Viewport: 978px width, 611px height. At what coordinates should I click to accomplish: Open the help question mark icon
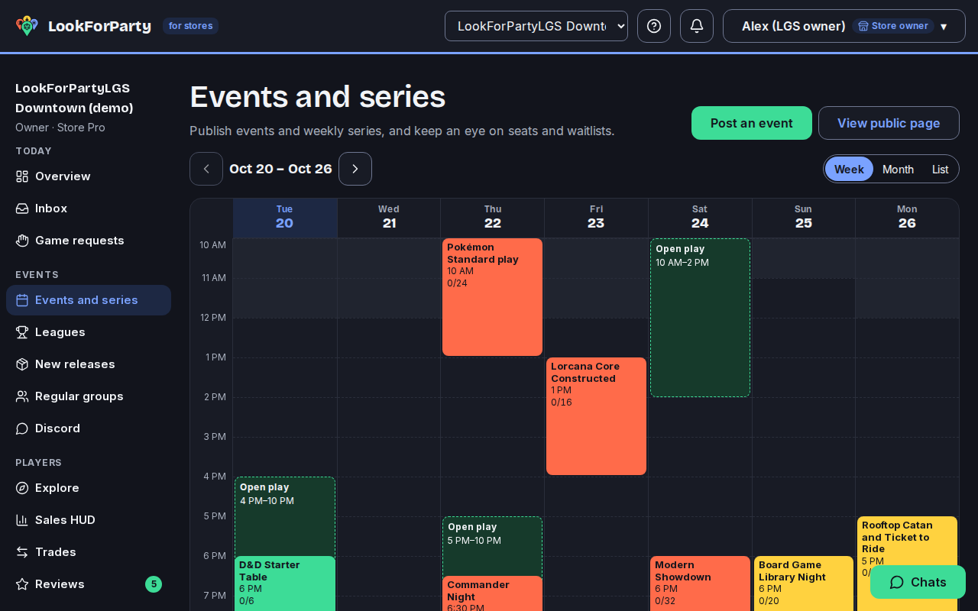coord(654,26)
